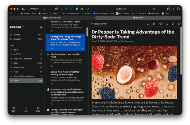Select the Unread list with 2470 items
The height and width of the screenshot is (125, 190).
point(26,35)
